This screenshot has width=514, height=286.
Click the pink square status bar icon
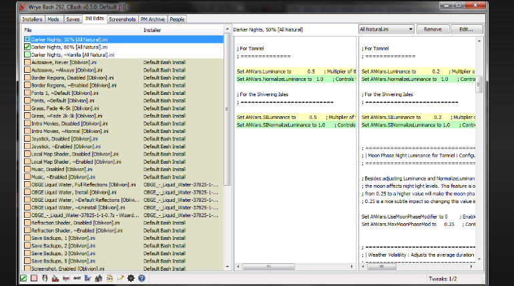click(34, 278)
